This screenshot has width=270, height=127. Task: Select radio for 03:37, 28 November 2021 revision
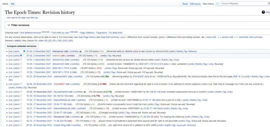pyautogui.click(x=21, y=76)
